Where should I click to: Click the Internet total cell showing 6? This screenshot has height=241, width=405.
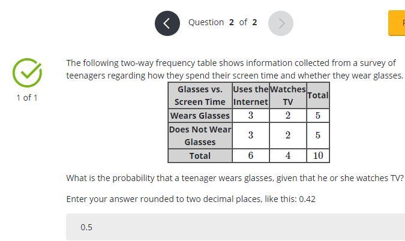(250, 156)
